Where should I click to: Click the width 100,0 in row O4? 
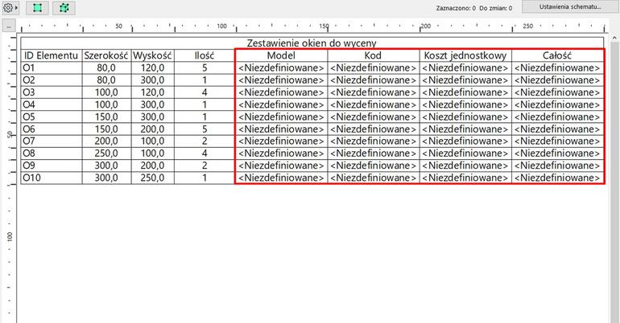pos(106,104)
